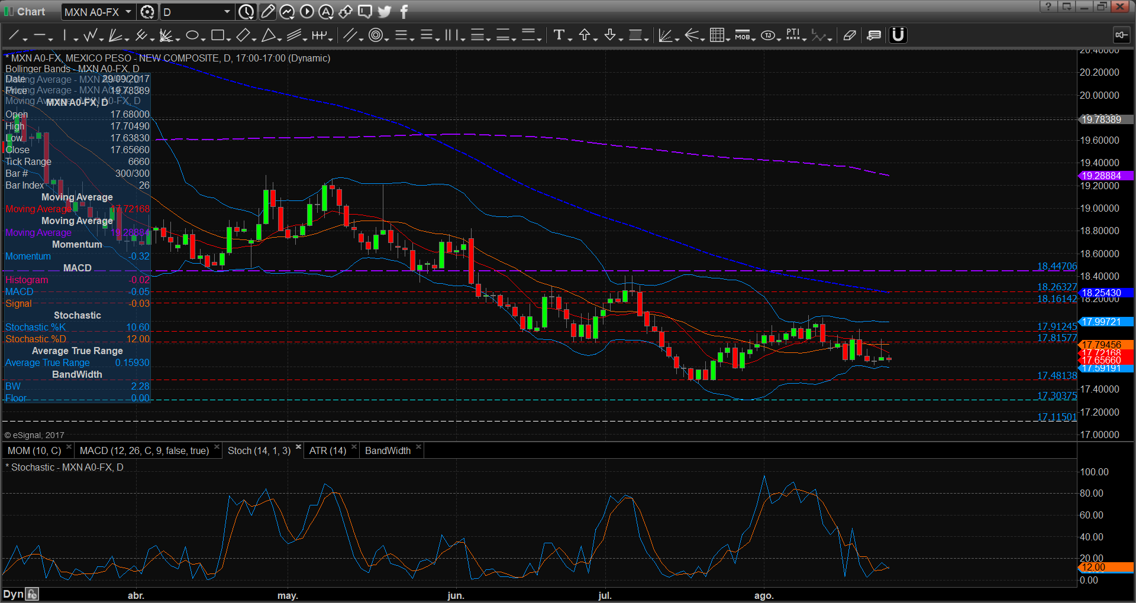Viewport: 1136px width, 603px height.
Task: Select the TJ ellipse tool
Action: click(768, 35)
